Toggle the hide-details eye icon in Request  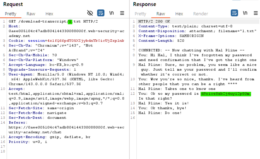[90, 13]
